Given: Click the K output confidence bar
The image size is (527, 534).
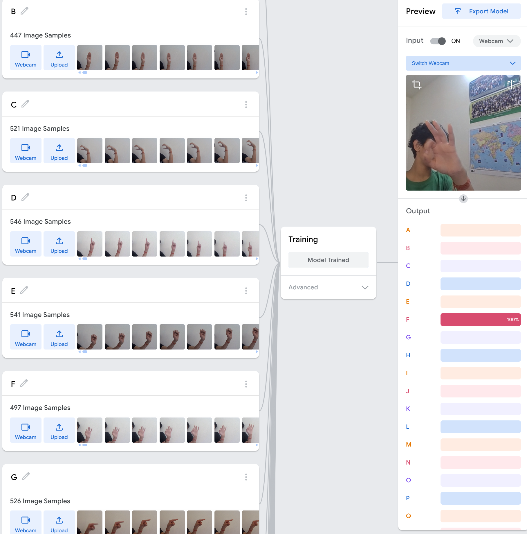Looking at the screenshot, I should click(481, 409).
